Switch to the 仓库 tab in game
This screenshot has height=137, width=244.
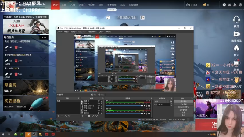tap(101, 5)
